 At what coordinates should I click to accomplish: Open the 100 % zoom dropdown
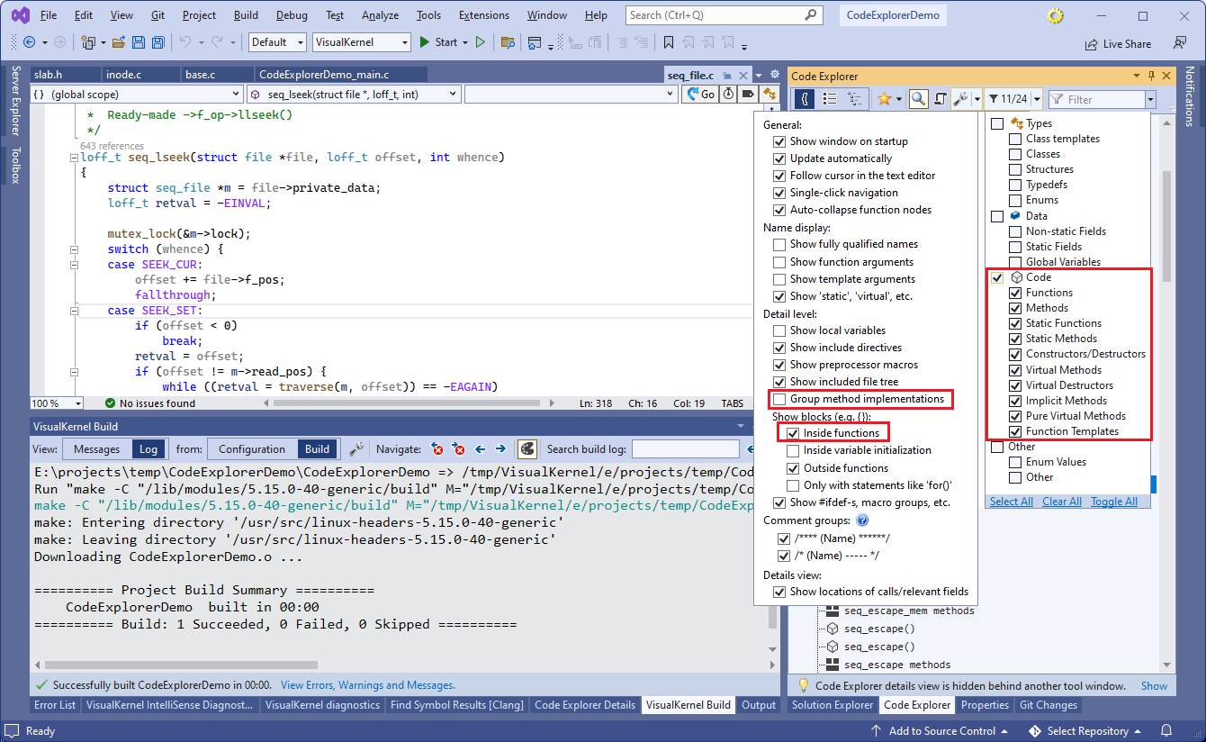click(57, 403)
